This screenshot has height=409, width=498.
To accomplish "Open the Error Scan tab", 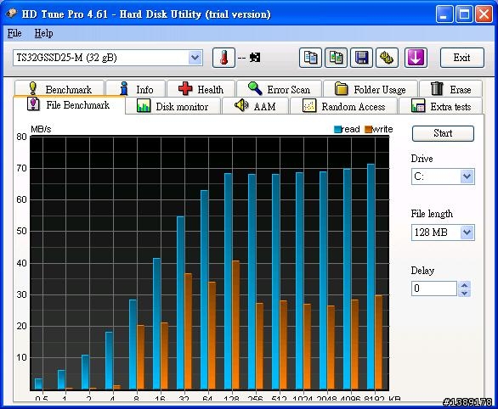I will pos(279,89).
